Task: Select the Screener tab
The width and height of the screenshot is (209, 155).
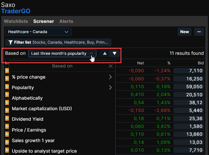Action: (43, 21)
